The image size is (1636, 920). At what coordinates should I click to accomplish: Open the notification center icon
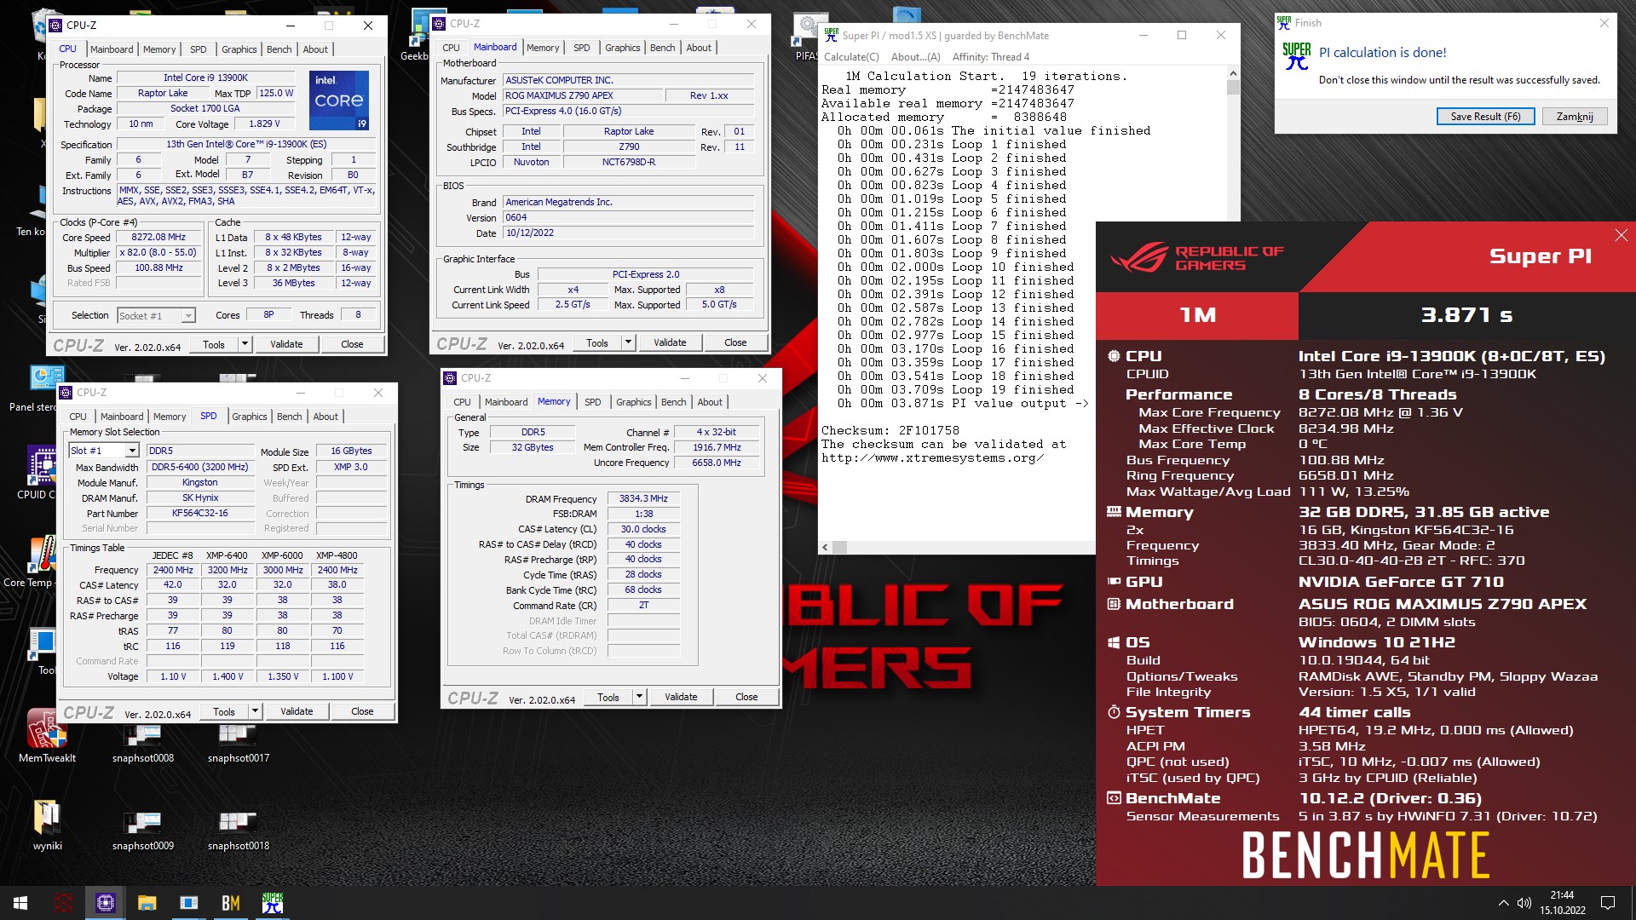point(1608,903)
